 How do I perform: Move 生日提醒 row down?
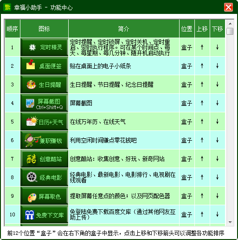[217, 84]
